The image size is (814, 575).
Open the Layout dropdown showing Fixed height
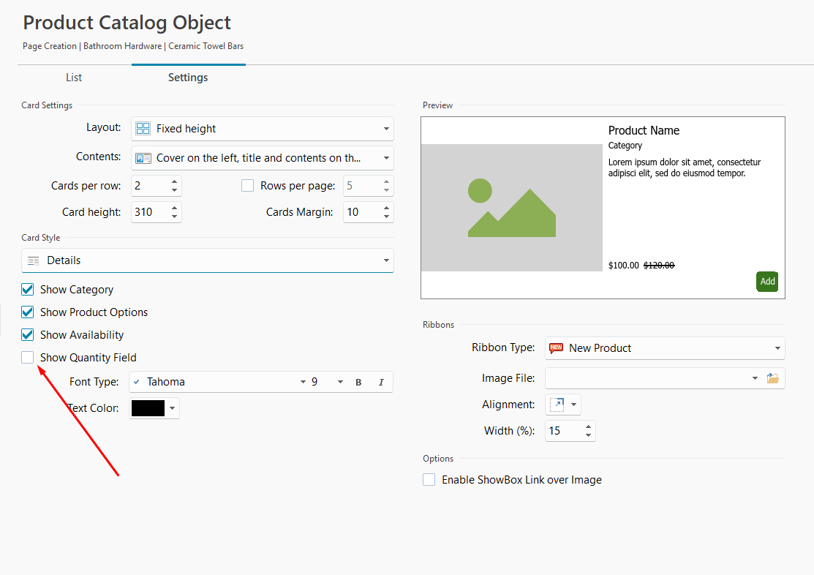click(263, 129)
